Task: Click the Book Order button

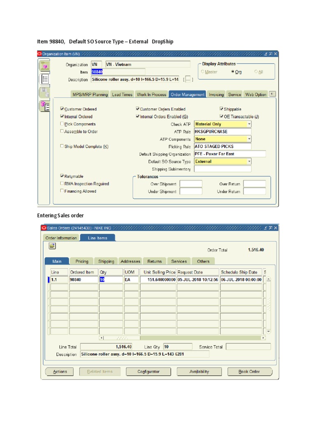Action: 249,372
